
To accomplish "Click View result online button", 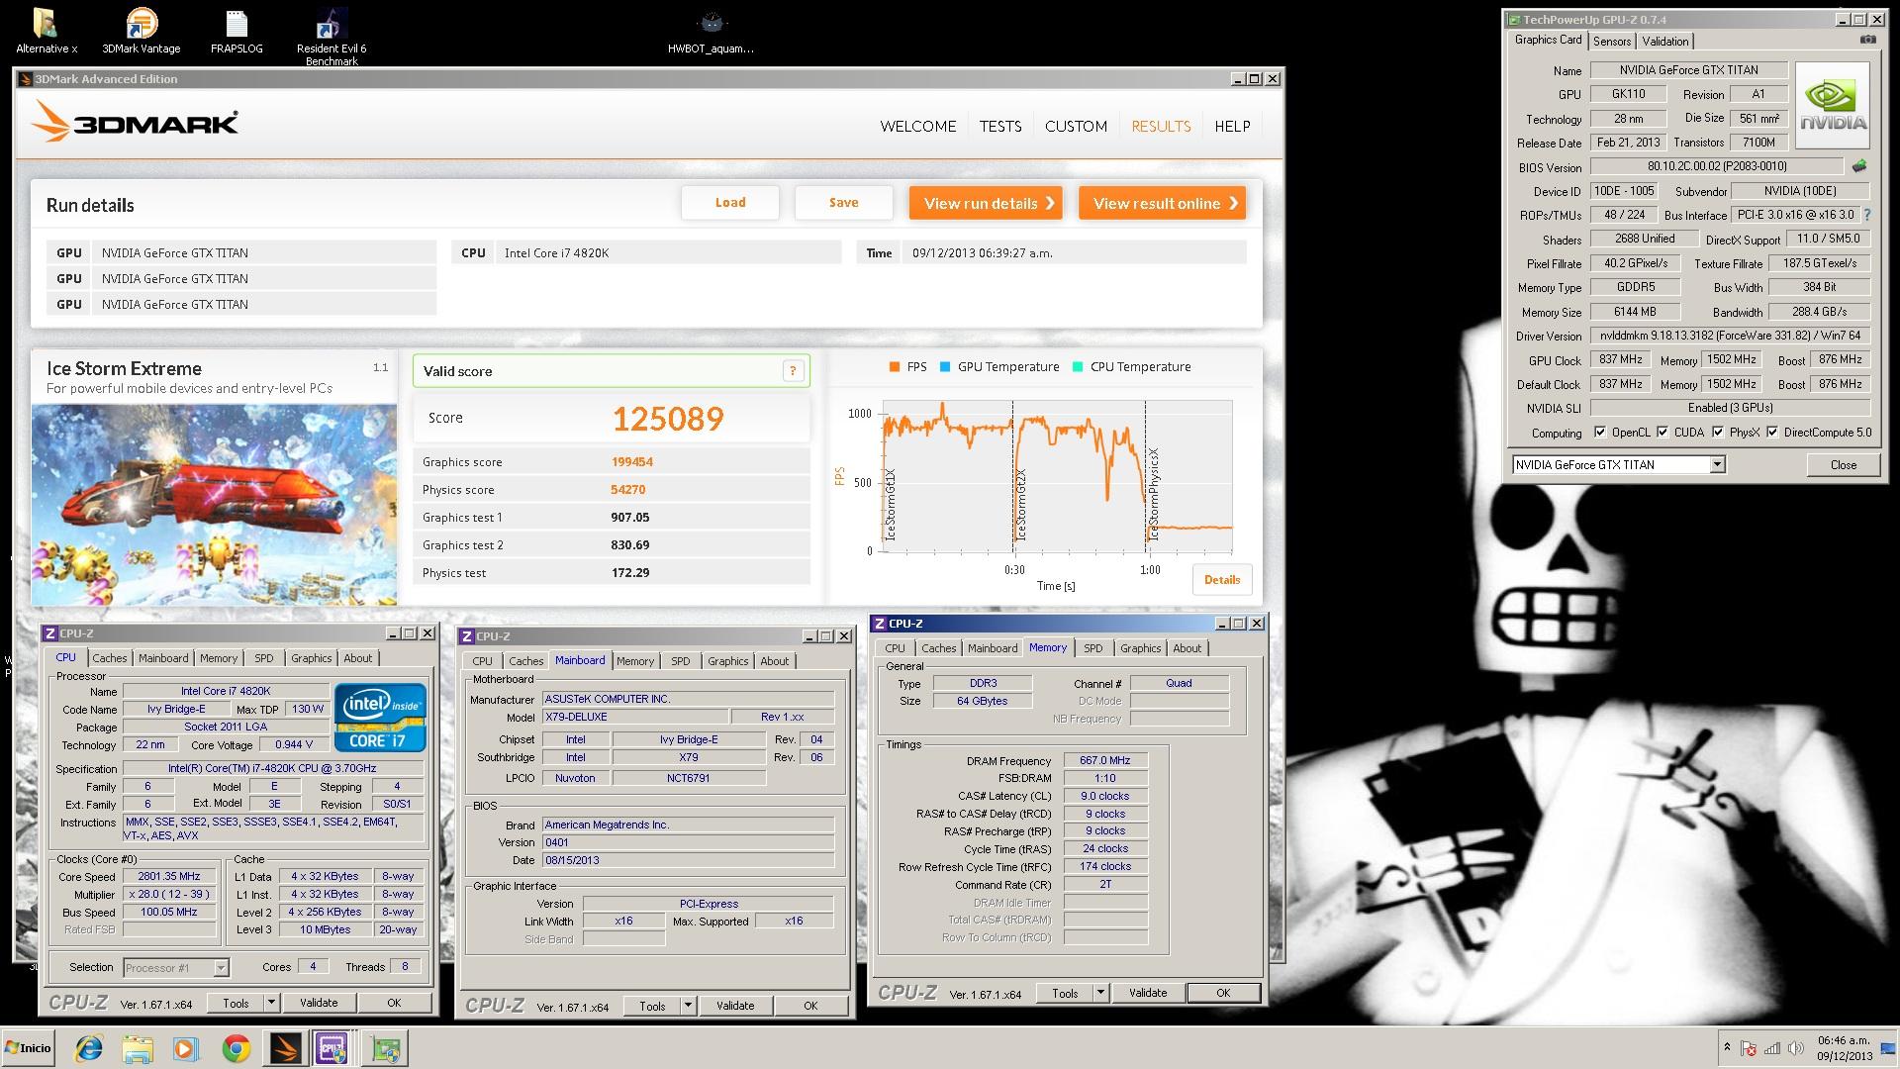I will click(x=1162, y=203).
